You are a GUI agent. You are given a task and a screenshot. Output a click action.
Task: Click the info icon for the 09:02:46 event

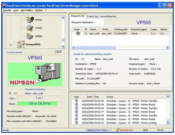coord(76,108)
